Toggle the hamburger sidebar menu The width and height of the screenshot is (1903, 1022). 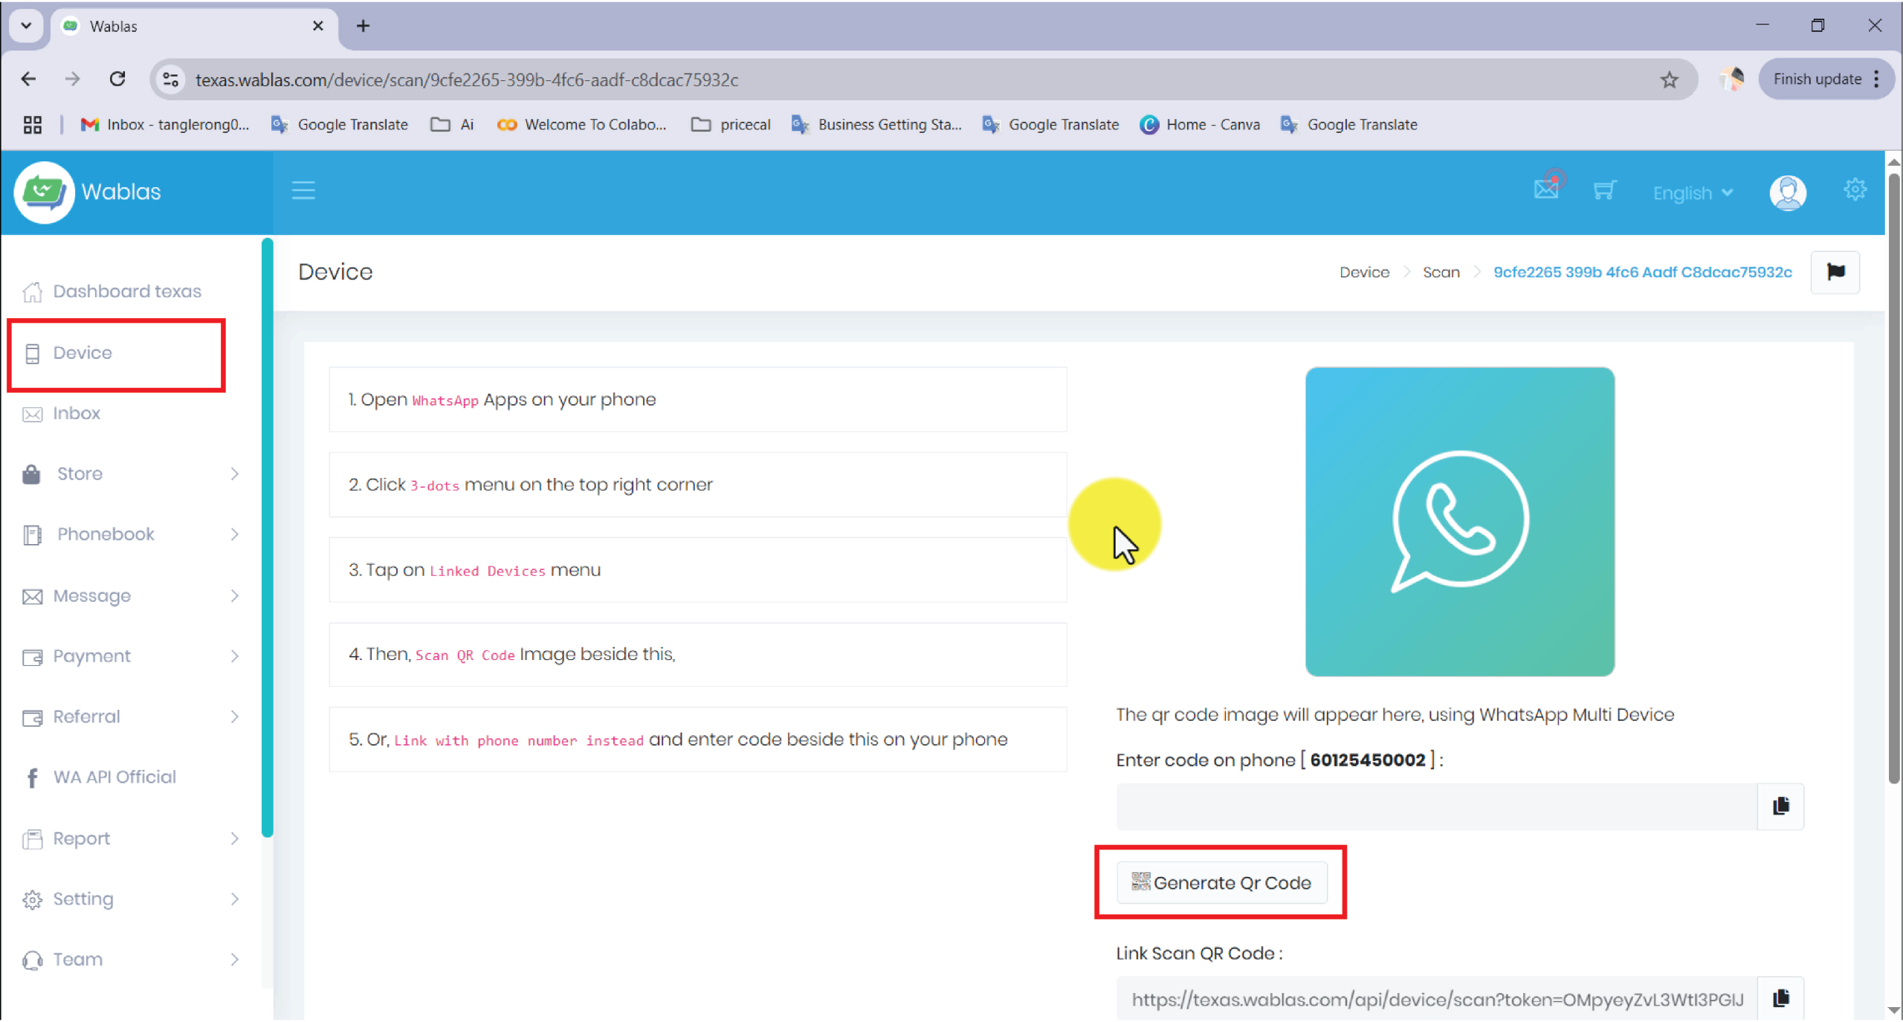coord(303,191)
